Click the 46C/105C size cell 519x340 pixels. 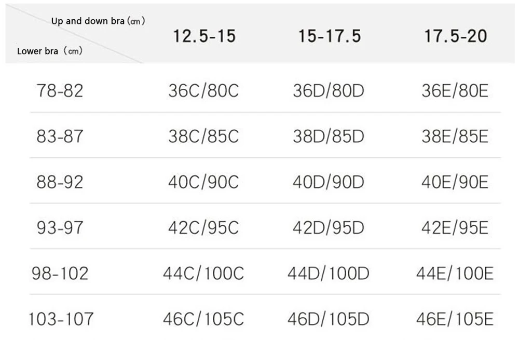pos(203,319)
